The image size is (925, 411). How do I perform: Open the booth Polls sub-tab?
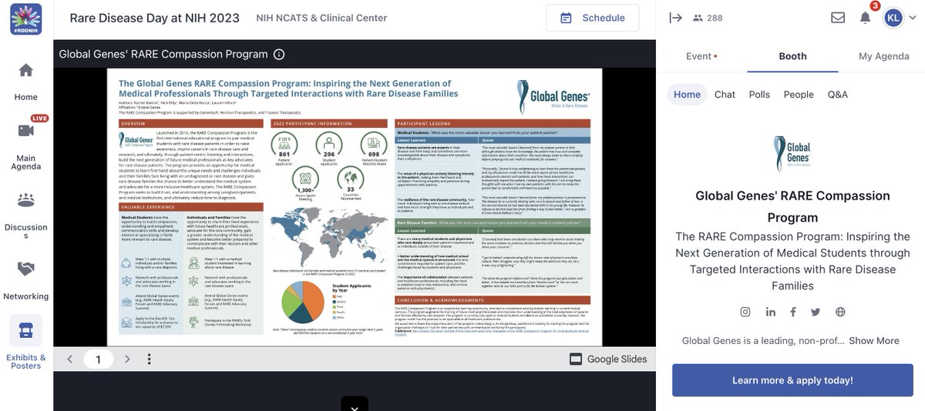tap(759, 94)
